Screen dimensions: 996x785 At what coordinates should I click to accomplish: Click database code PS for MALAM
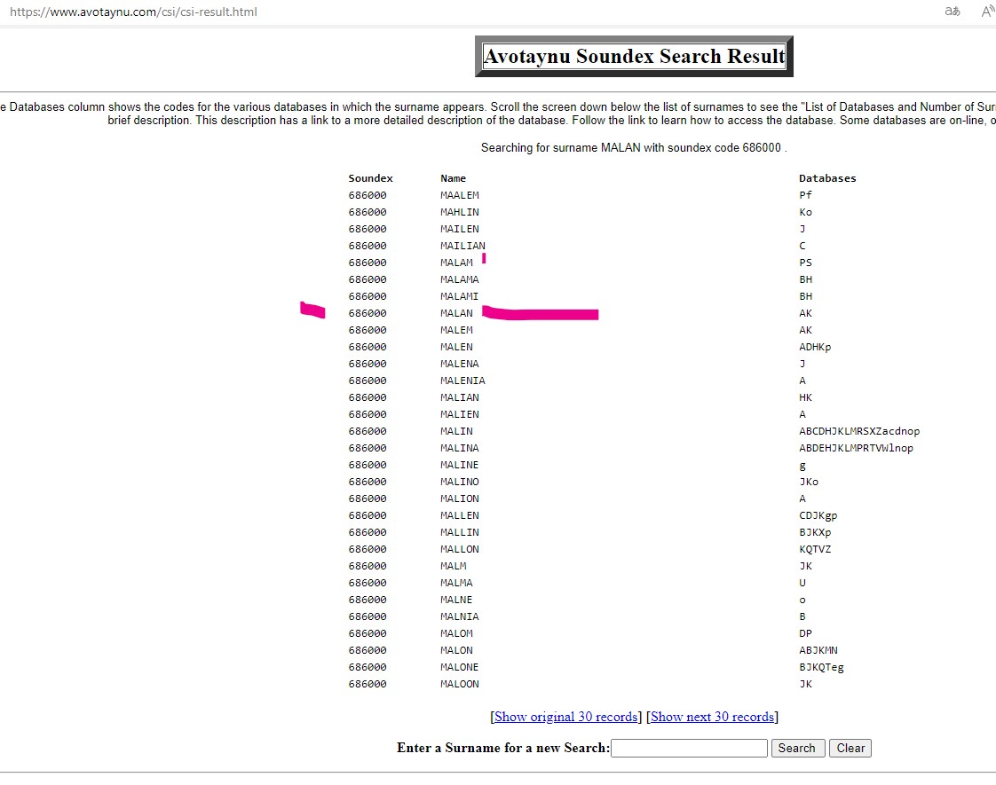(x=805, y=263)
